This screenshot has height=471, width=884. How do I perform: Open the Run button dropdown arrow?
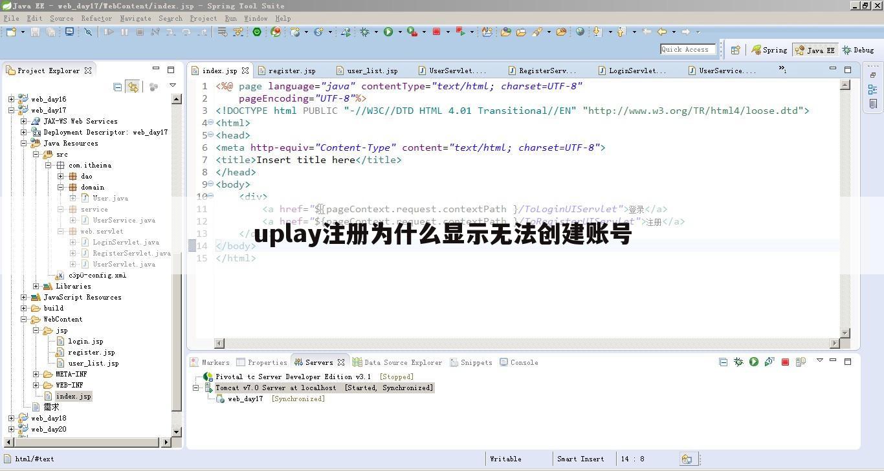(400, 32)
